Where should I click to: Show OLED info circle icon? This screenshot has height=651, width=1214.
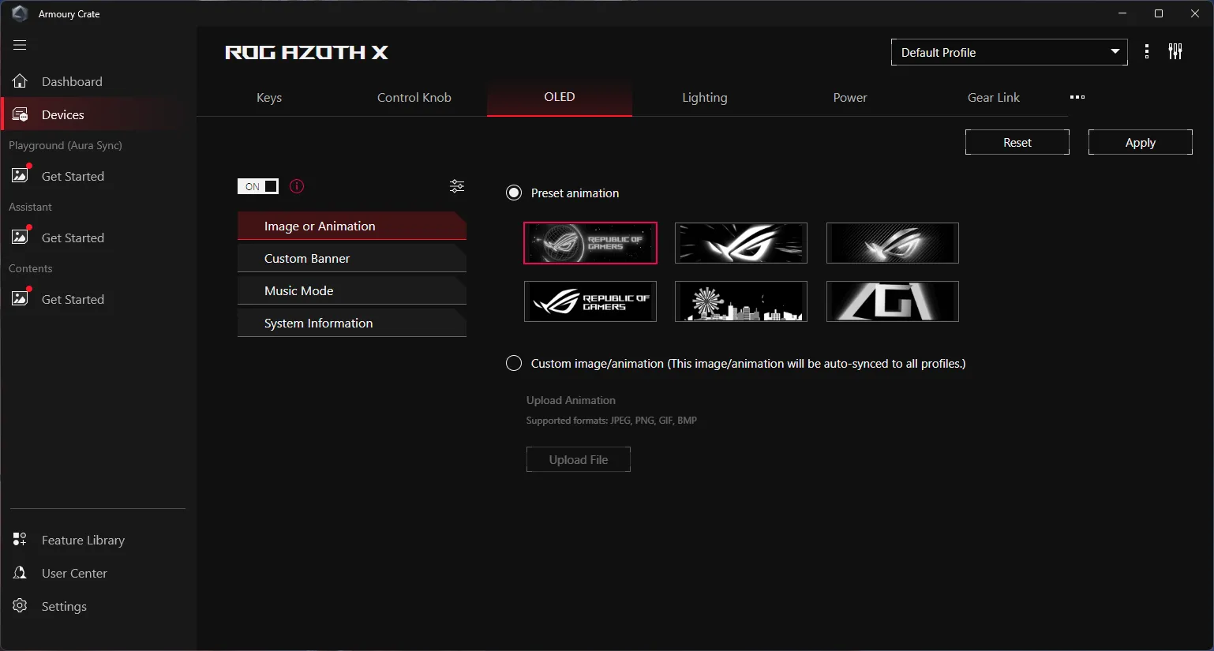(297, 186)
